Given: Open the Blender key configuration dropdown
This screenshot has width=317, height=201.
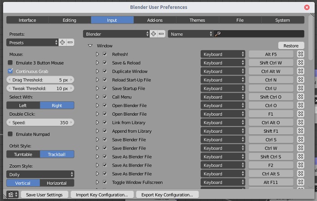Looking at the screenshot, I should point(116,34).
